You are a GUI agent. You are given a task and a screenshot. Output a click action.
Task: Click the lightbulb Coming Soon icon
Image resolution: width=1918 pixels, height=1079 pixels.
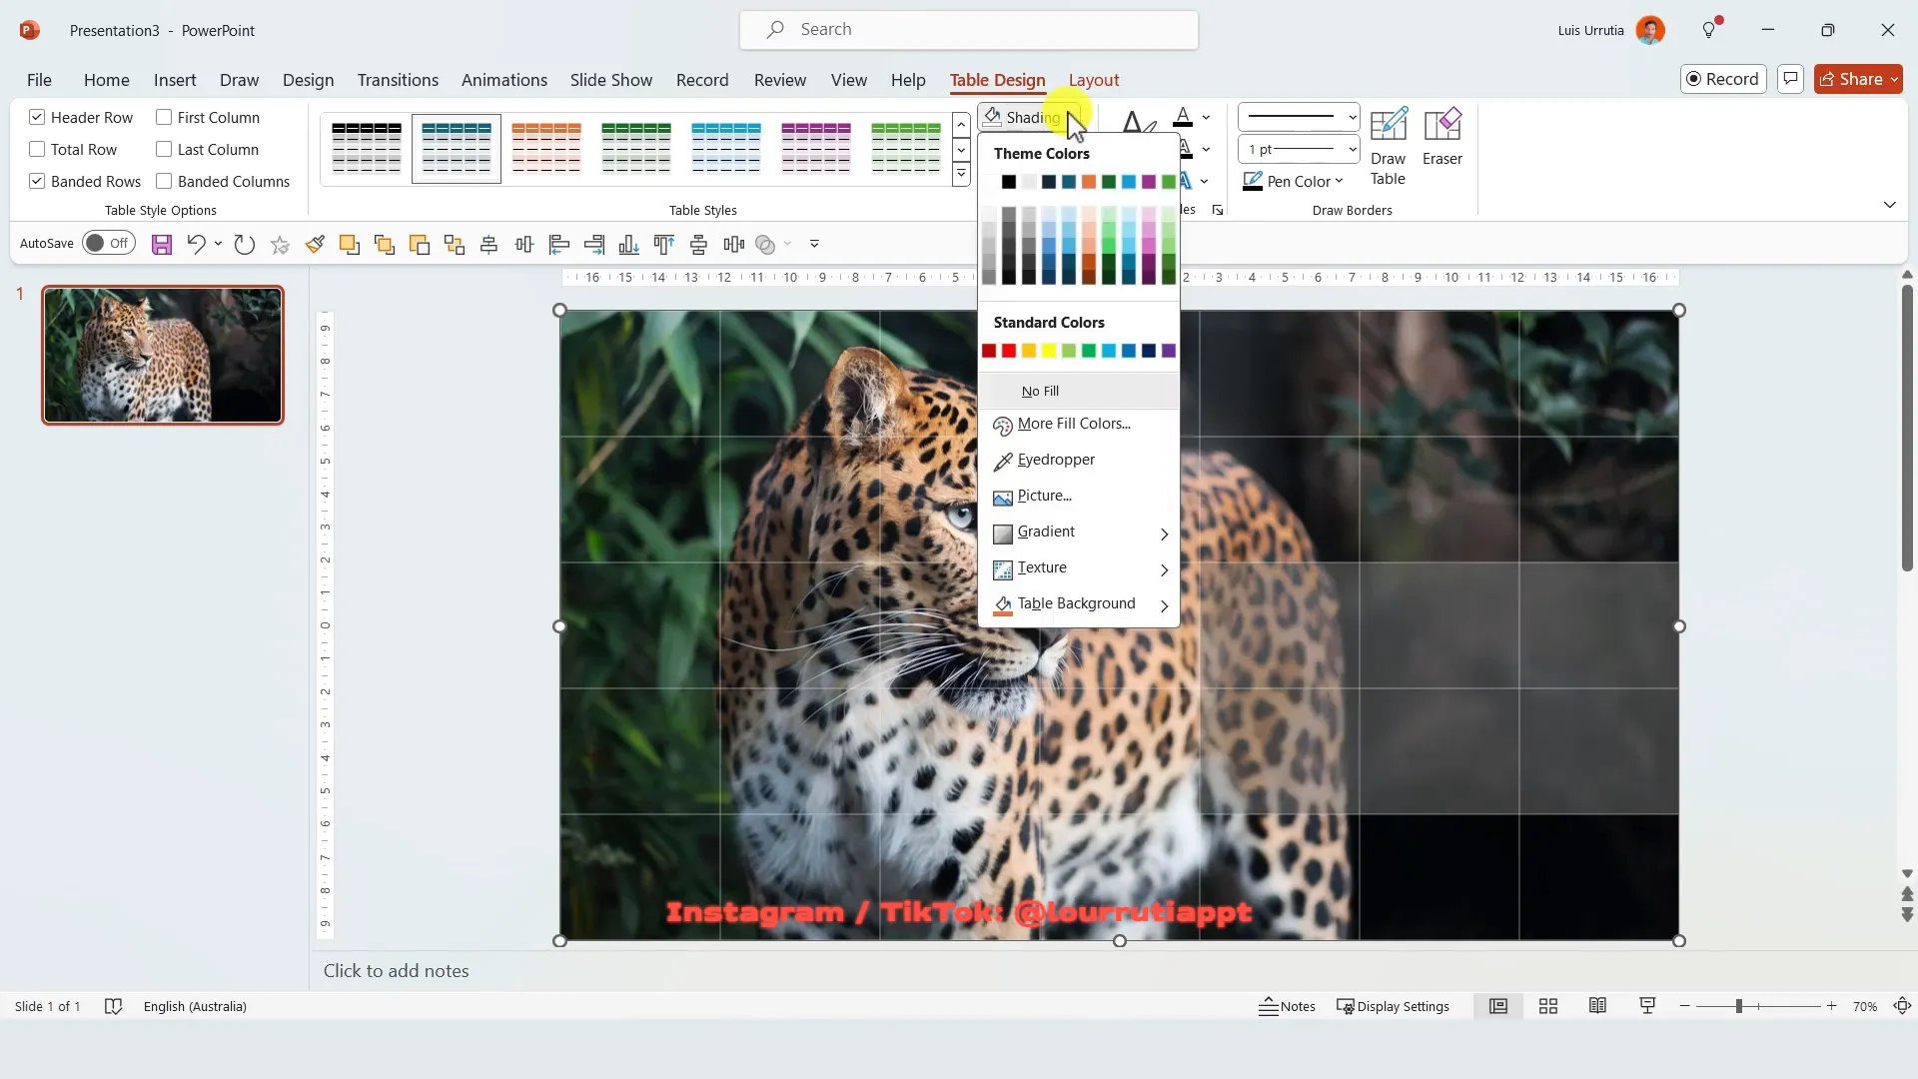[x=1710, y=30]
